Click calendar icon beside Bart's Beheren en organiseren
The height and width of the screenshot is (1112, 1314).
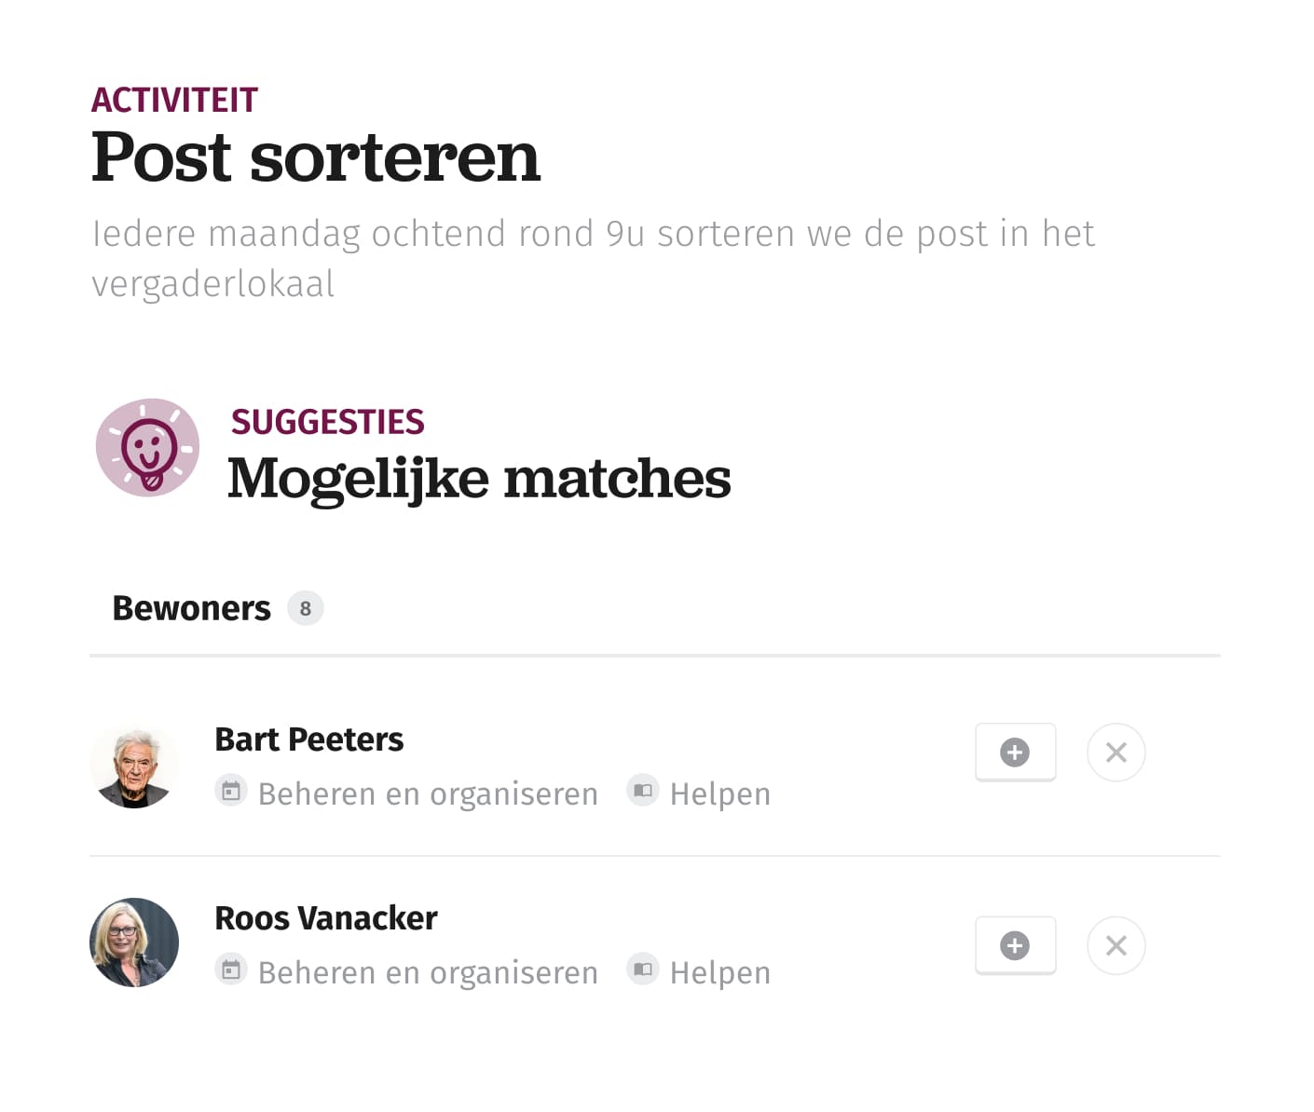tap(231, 791)
